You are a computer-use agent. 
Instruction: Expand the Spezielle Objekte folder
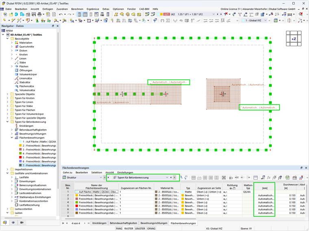[7, 94]
